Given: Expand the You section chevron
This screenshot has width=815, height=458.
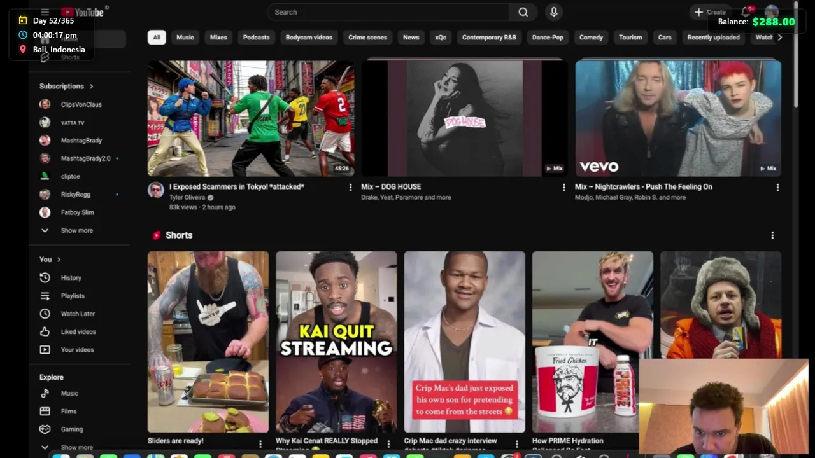Looking at the screenshot, I should click(x=59, y=260).
